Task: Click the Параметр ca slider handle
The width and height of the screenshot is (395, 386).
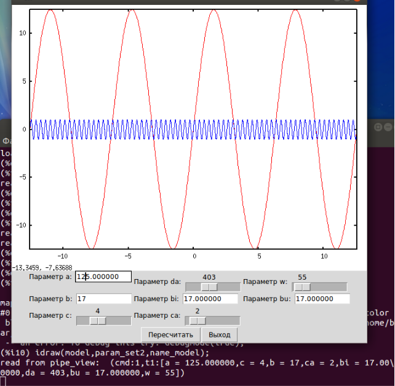Action: coord(197,320)
